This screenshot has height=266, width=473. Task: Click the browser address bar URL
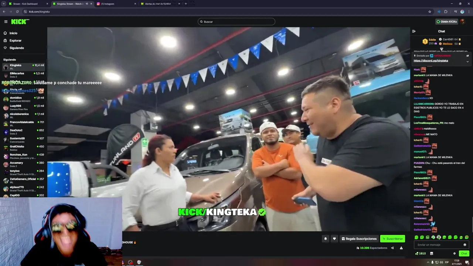(x=39, y=11)
